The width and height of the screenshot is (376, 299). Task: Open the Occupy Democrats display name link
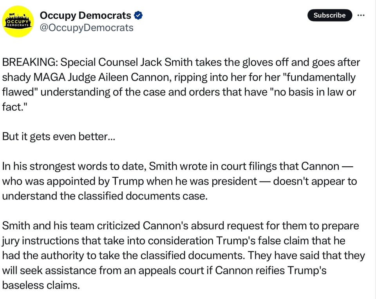tap(85, 16)
